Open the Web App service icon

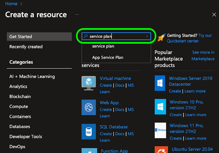tap(89, 107)
